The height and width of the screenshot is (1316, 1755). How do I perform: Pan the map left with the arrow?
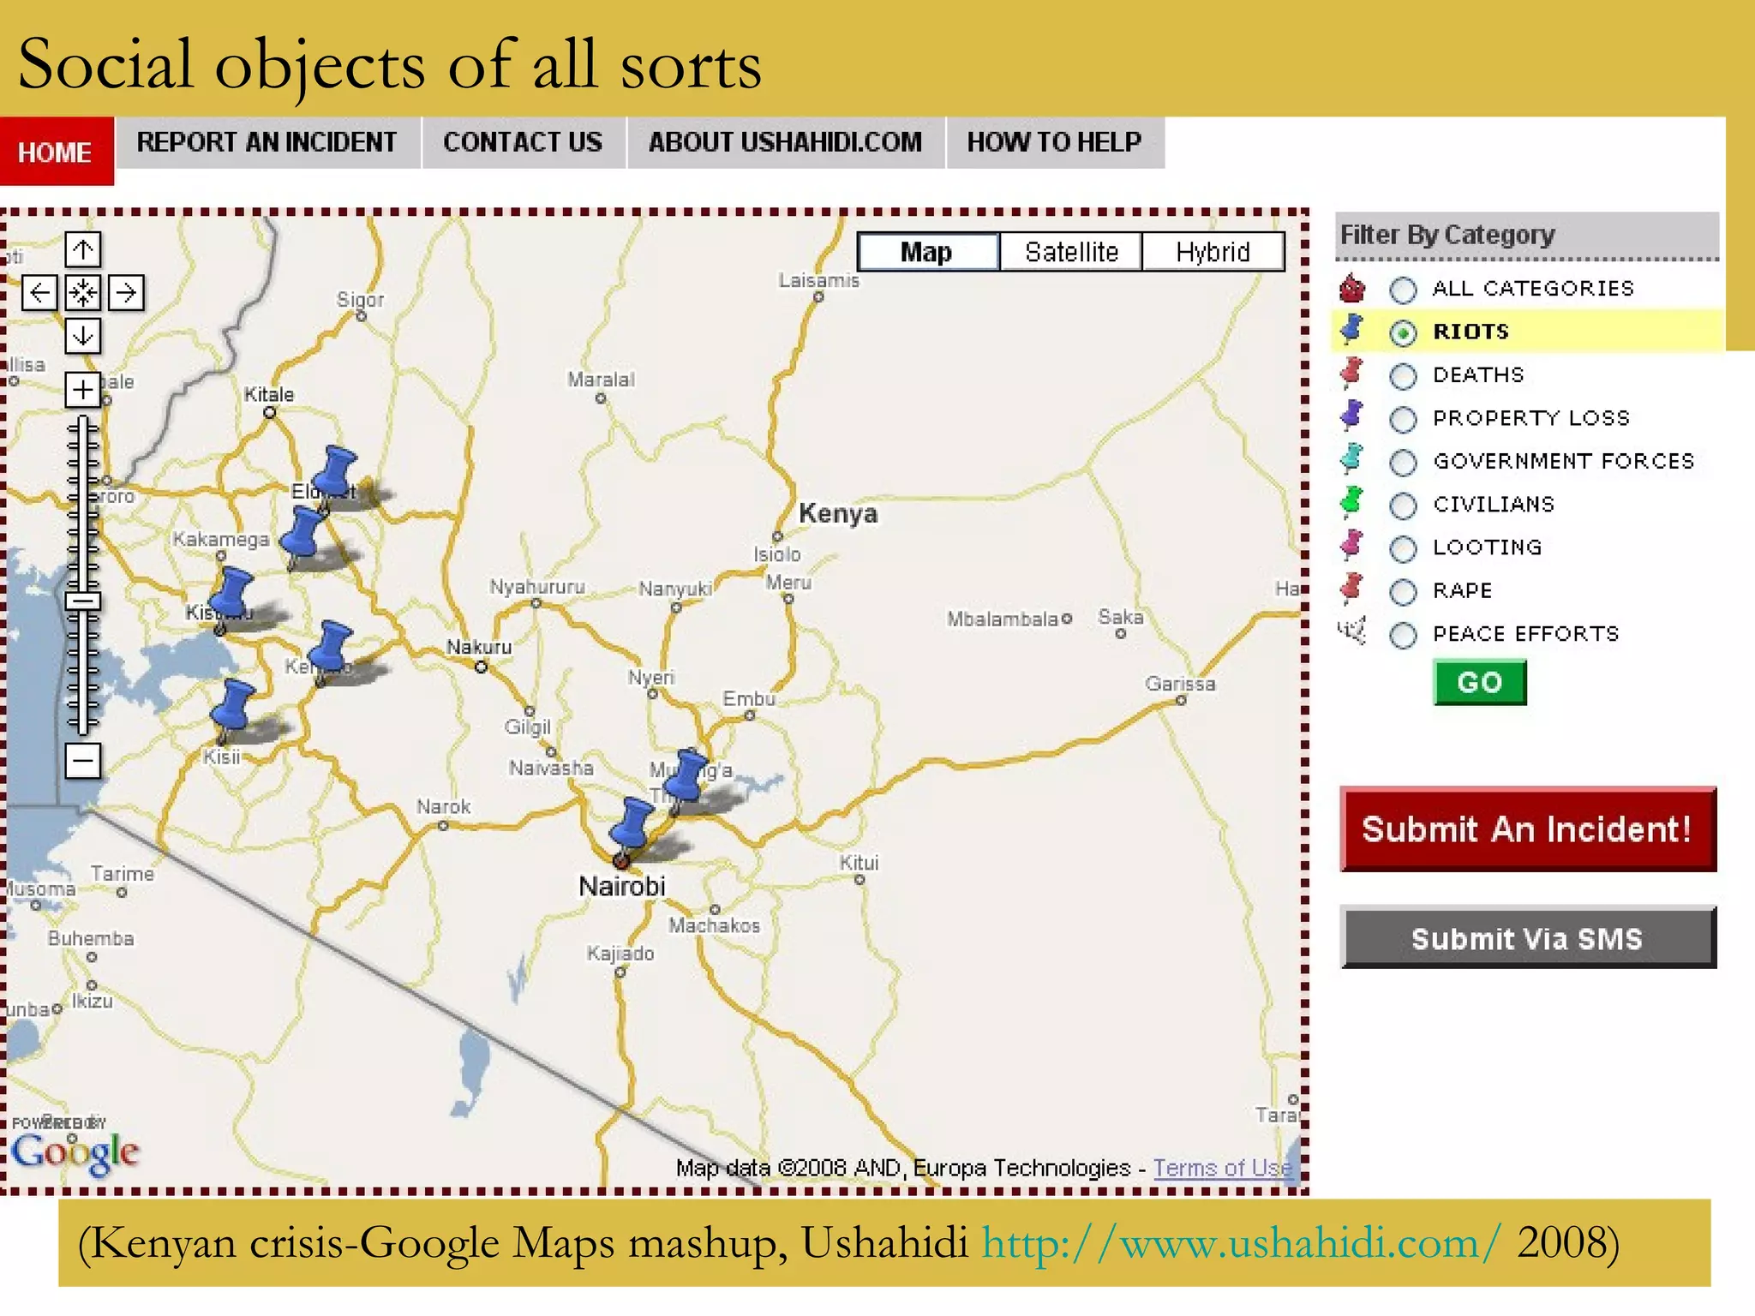pyautogui.click(x=39, y=293)
